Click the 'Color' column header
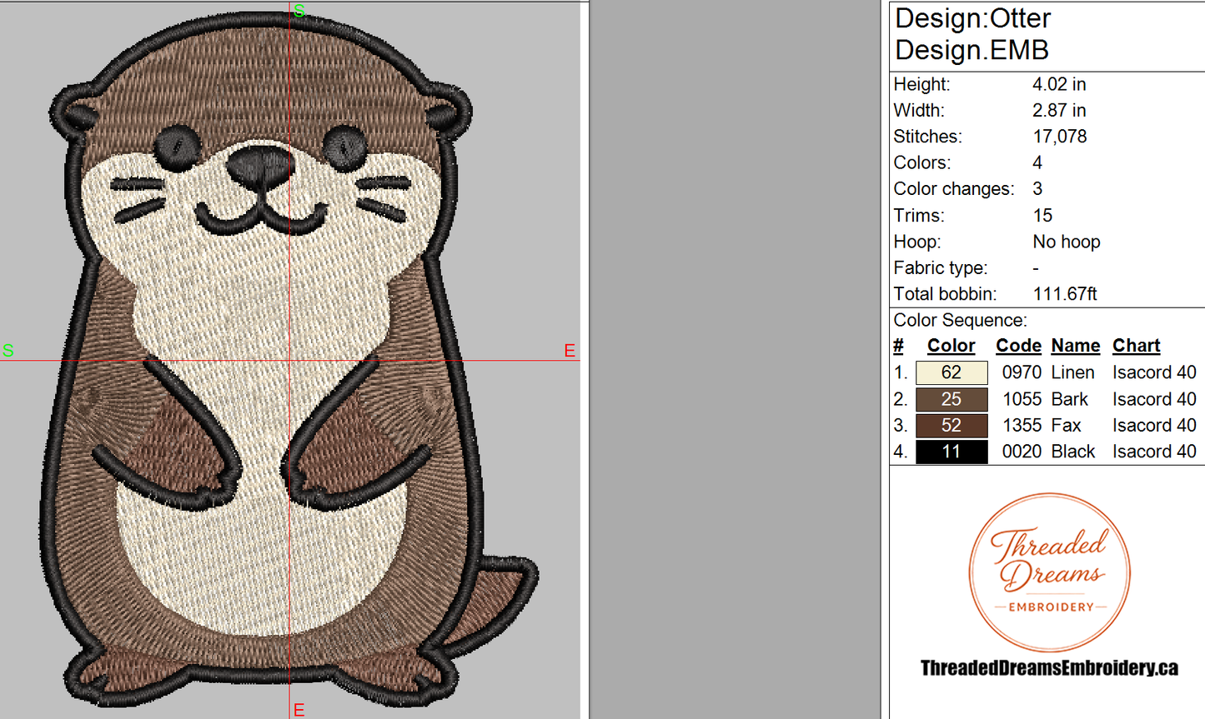Image resolution: width=1205 pixels, height=719 pixels. 951,346
